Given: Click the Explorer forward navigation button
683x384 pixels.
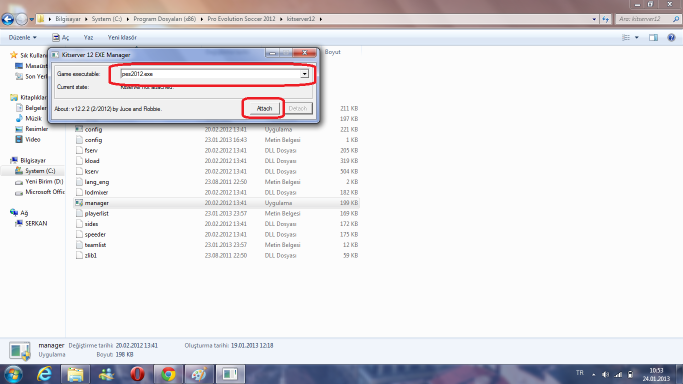Looking at the screenshot, I should (22, 19).
